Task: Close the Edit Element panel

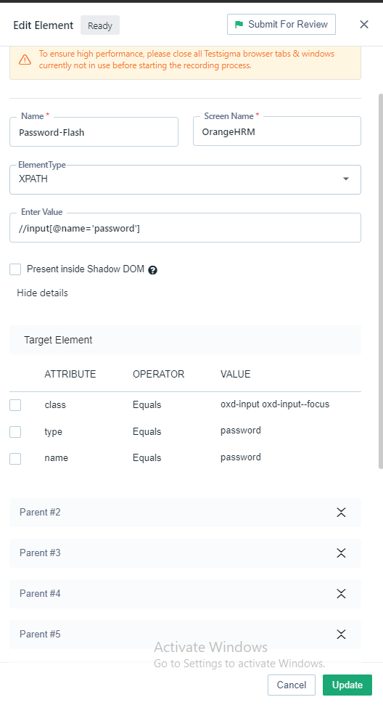Action: click(x=364, y=24)
